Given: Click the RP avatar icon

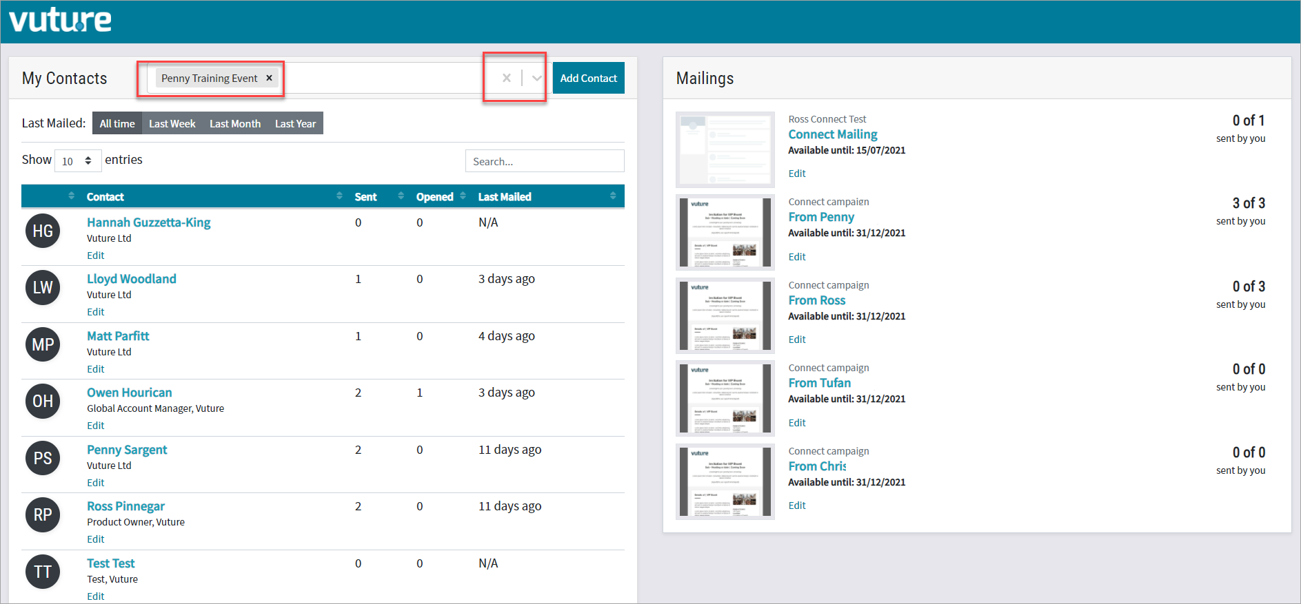Looking at the screenshot, I should coord(43,514).
